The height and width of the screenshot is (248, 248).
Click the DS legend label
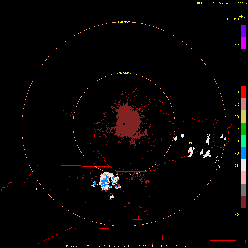click(x=237, y=166)
